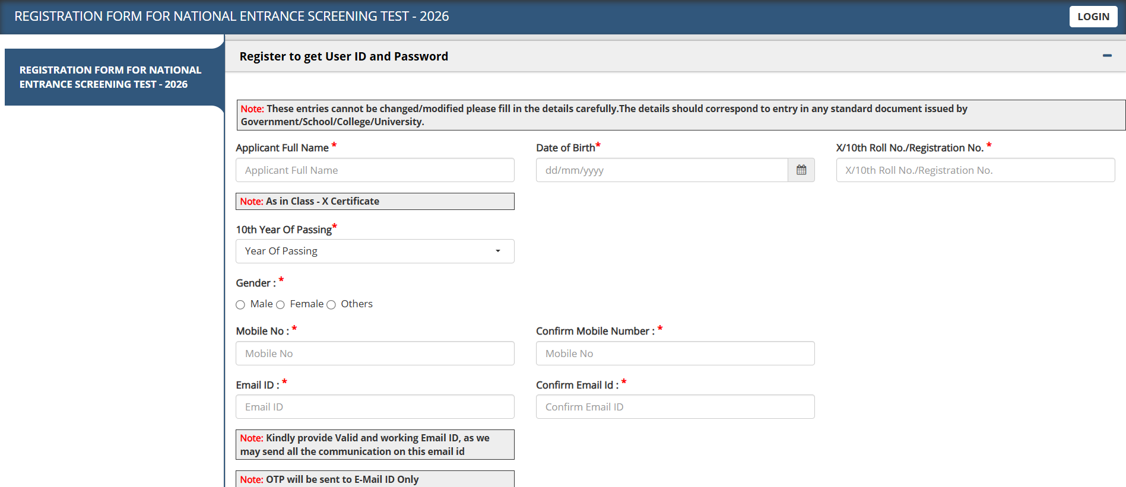
Task: Open the Year Of Passing dropdown
Action: click(375, 252)
